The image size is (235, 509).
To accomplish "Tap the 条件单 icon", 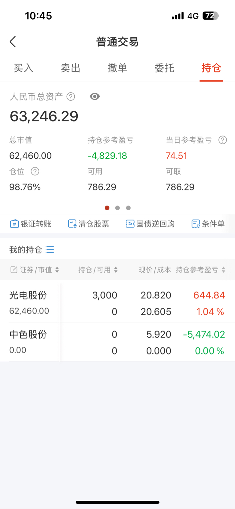I will (x=196, y=224).
